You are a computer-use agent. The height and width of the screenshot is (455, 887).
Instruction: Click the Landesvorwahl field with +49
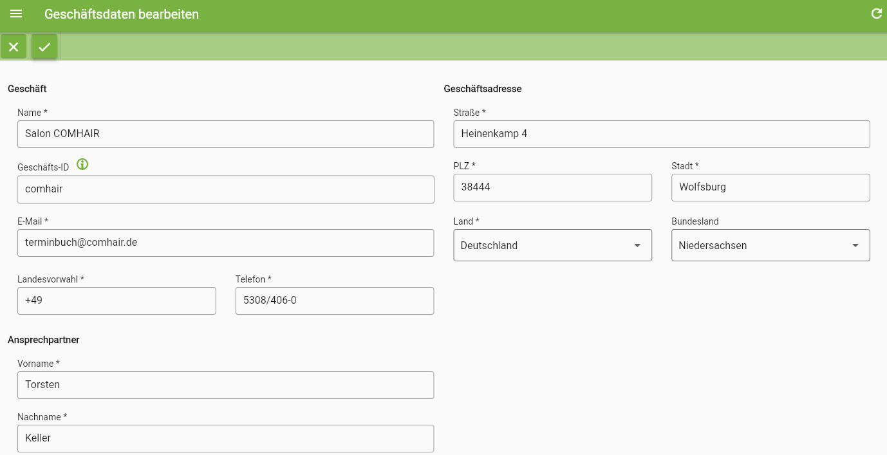[117, 301]
